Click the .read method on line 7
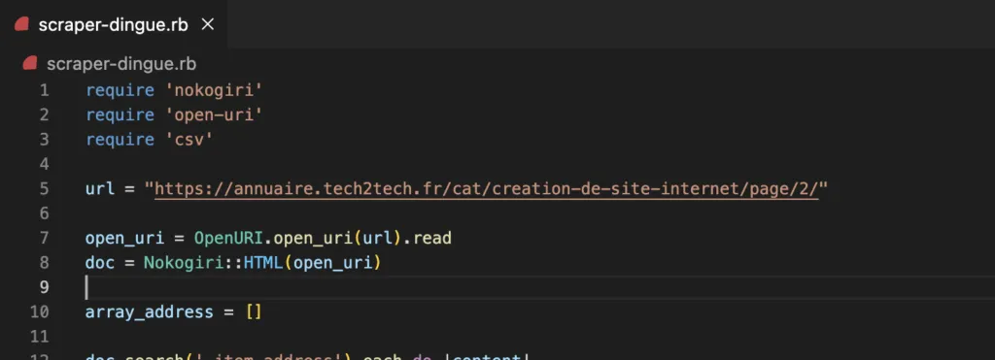The height and width of the screenshot is (360, 995). click(x=428, y=239)
